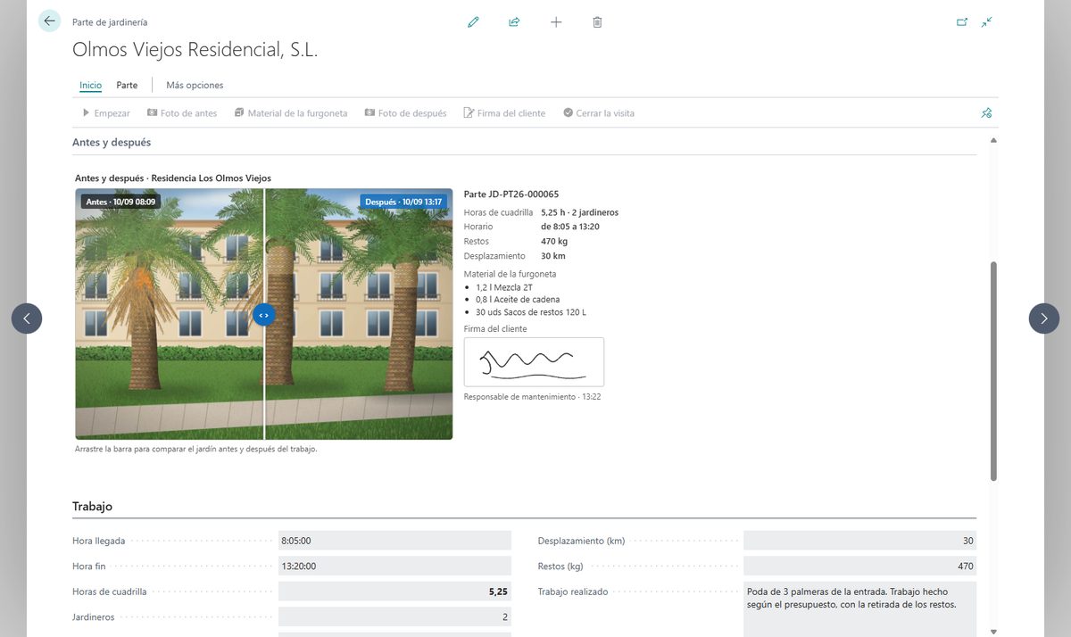Open Material de la furgoneta
The width and height of the screenshot is (1071, 637).
(291, 113)
